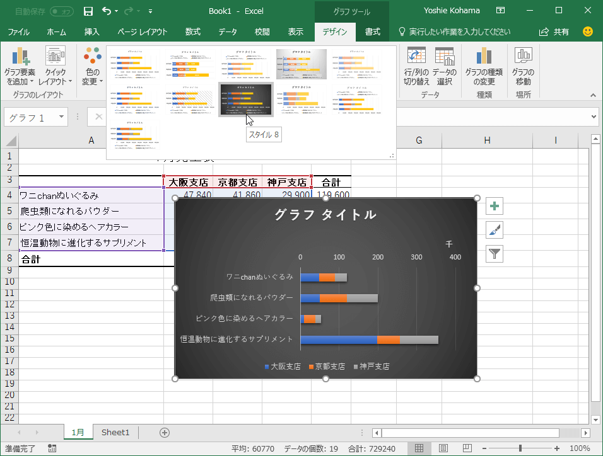
Task: Switch to Sheet1 worksheet tab
Action: pyautogui.click(x=115, y=432)
